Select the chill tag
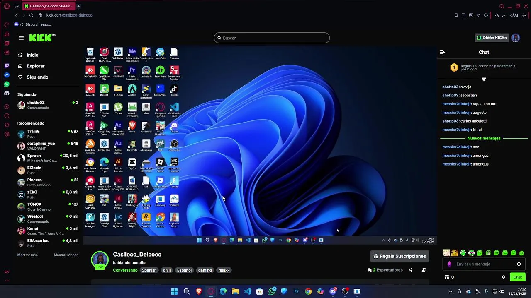Image resolution: width=531 pixels, height=298 pixels. pyautogui.click(x=167, y=270)
